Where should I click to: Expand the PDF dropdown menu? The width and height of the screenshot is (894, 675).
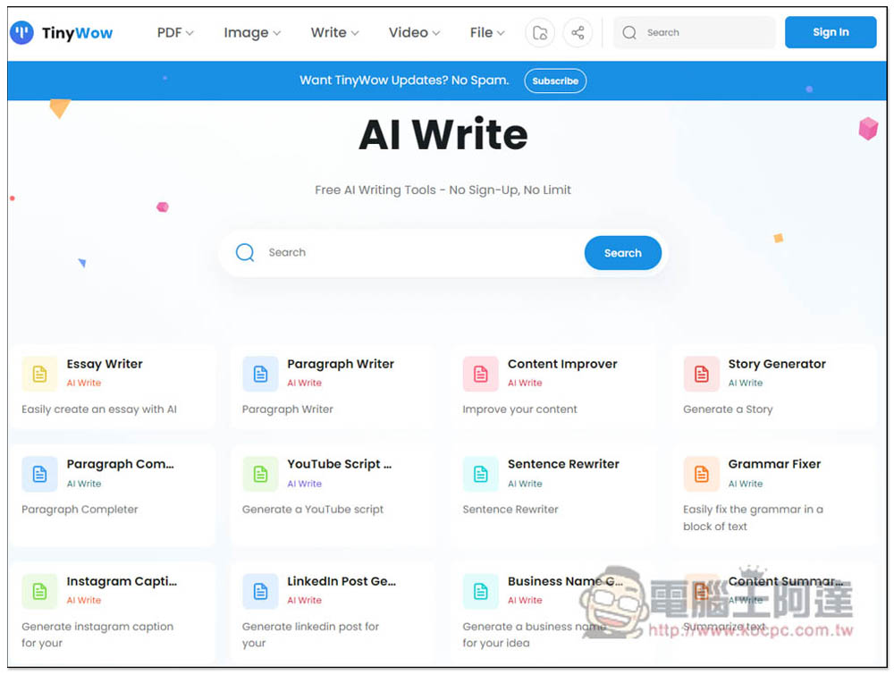click(x=175, y=32)
